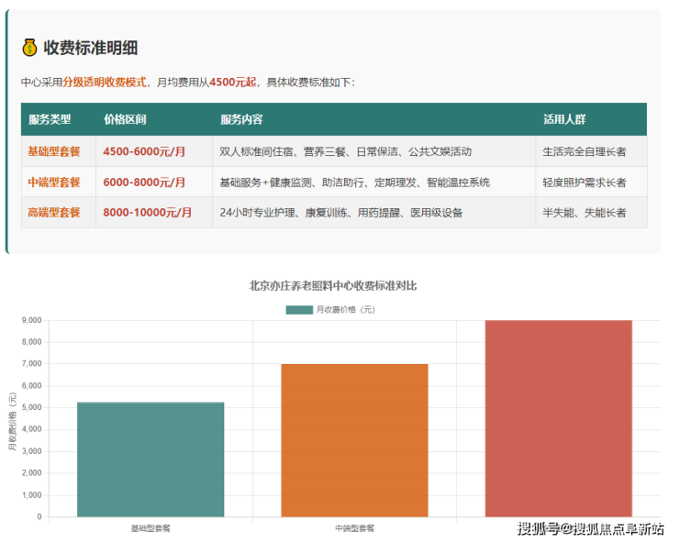Select the 高端型套餐 table row label
The height and width of the screenshot is (543, 679).
point(54,213)
